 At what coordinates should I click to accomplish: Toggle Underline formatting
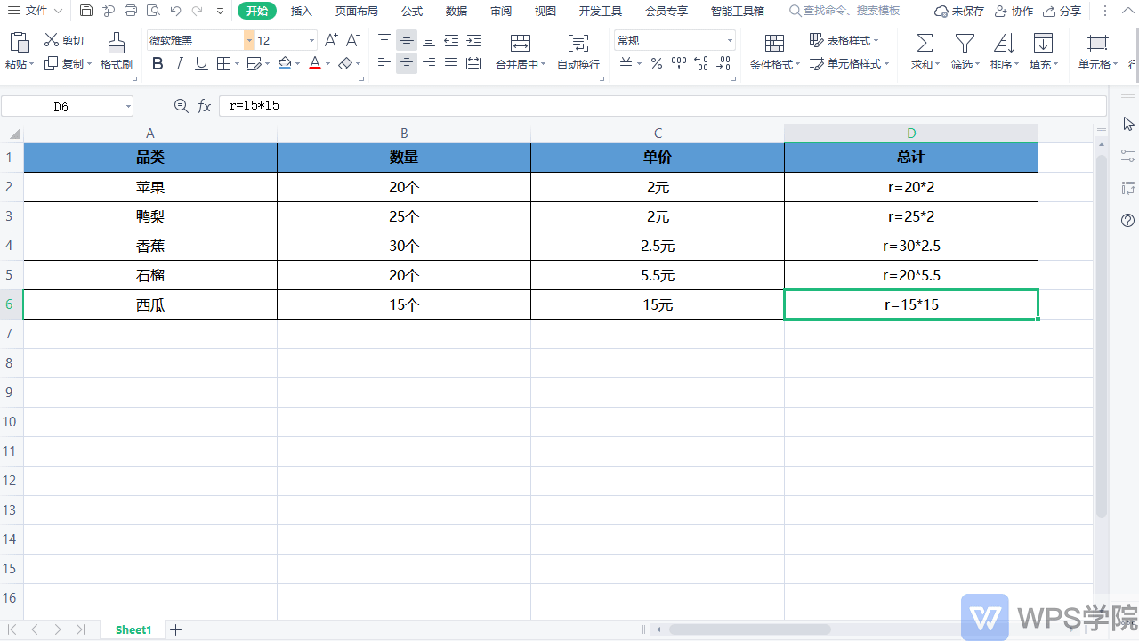coord(201,63)
